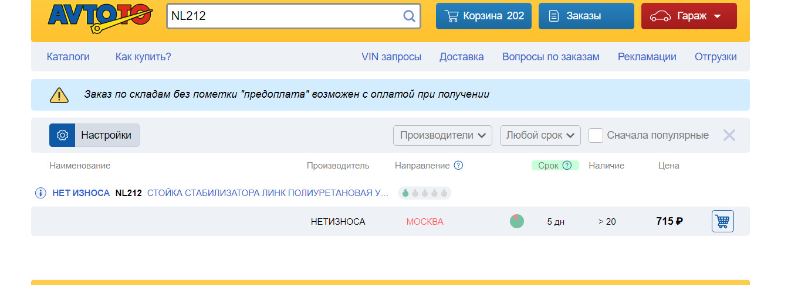Click the help icon next to Направление

point(459,166)
